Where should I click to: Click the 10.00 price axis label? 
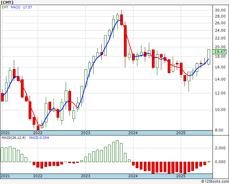(x=220, y=110)
